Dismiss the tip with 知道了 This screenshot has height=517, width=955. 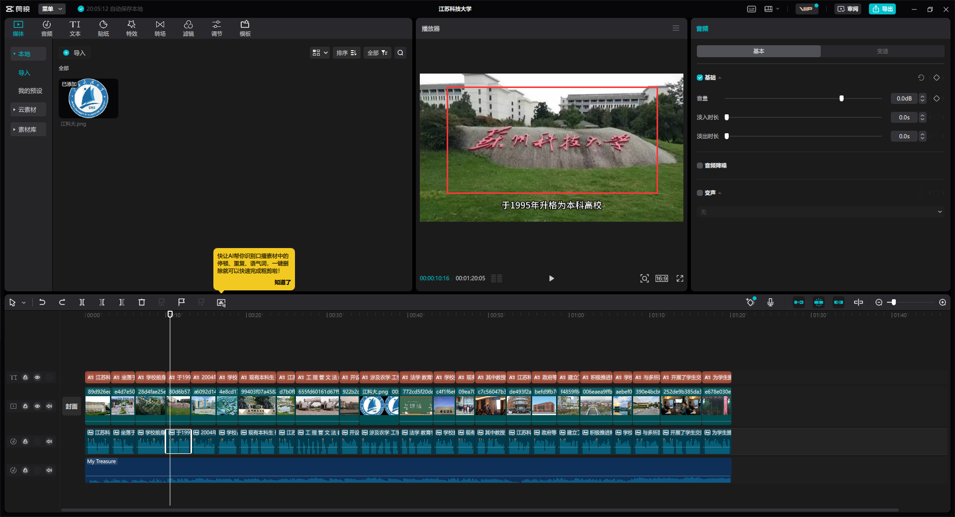point(283,282)
